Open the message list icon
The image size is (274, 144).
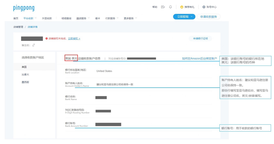pos(163,7)
